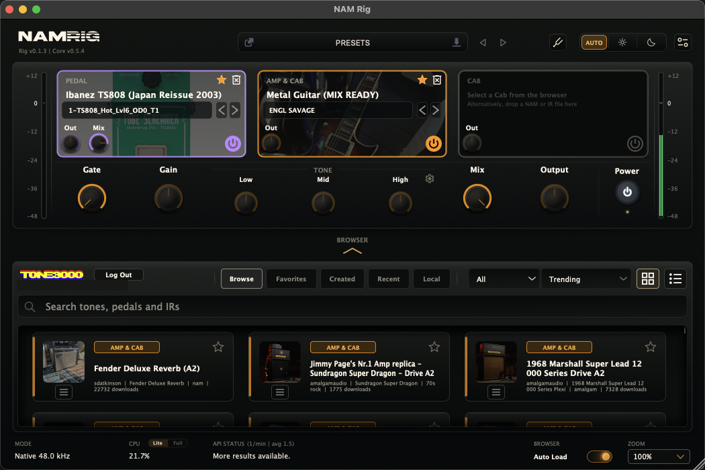
Task: Favorite the Metal Guitar amp star
Action: coord(422,80)
